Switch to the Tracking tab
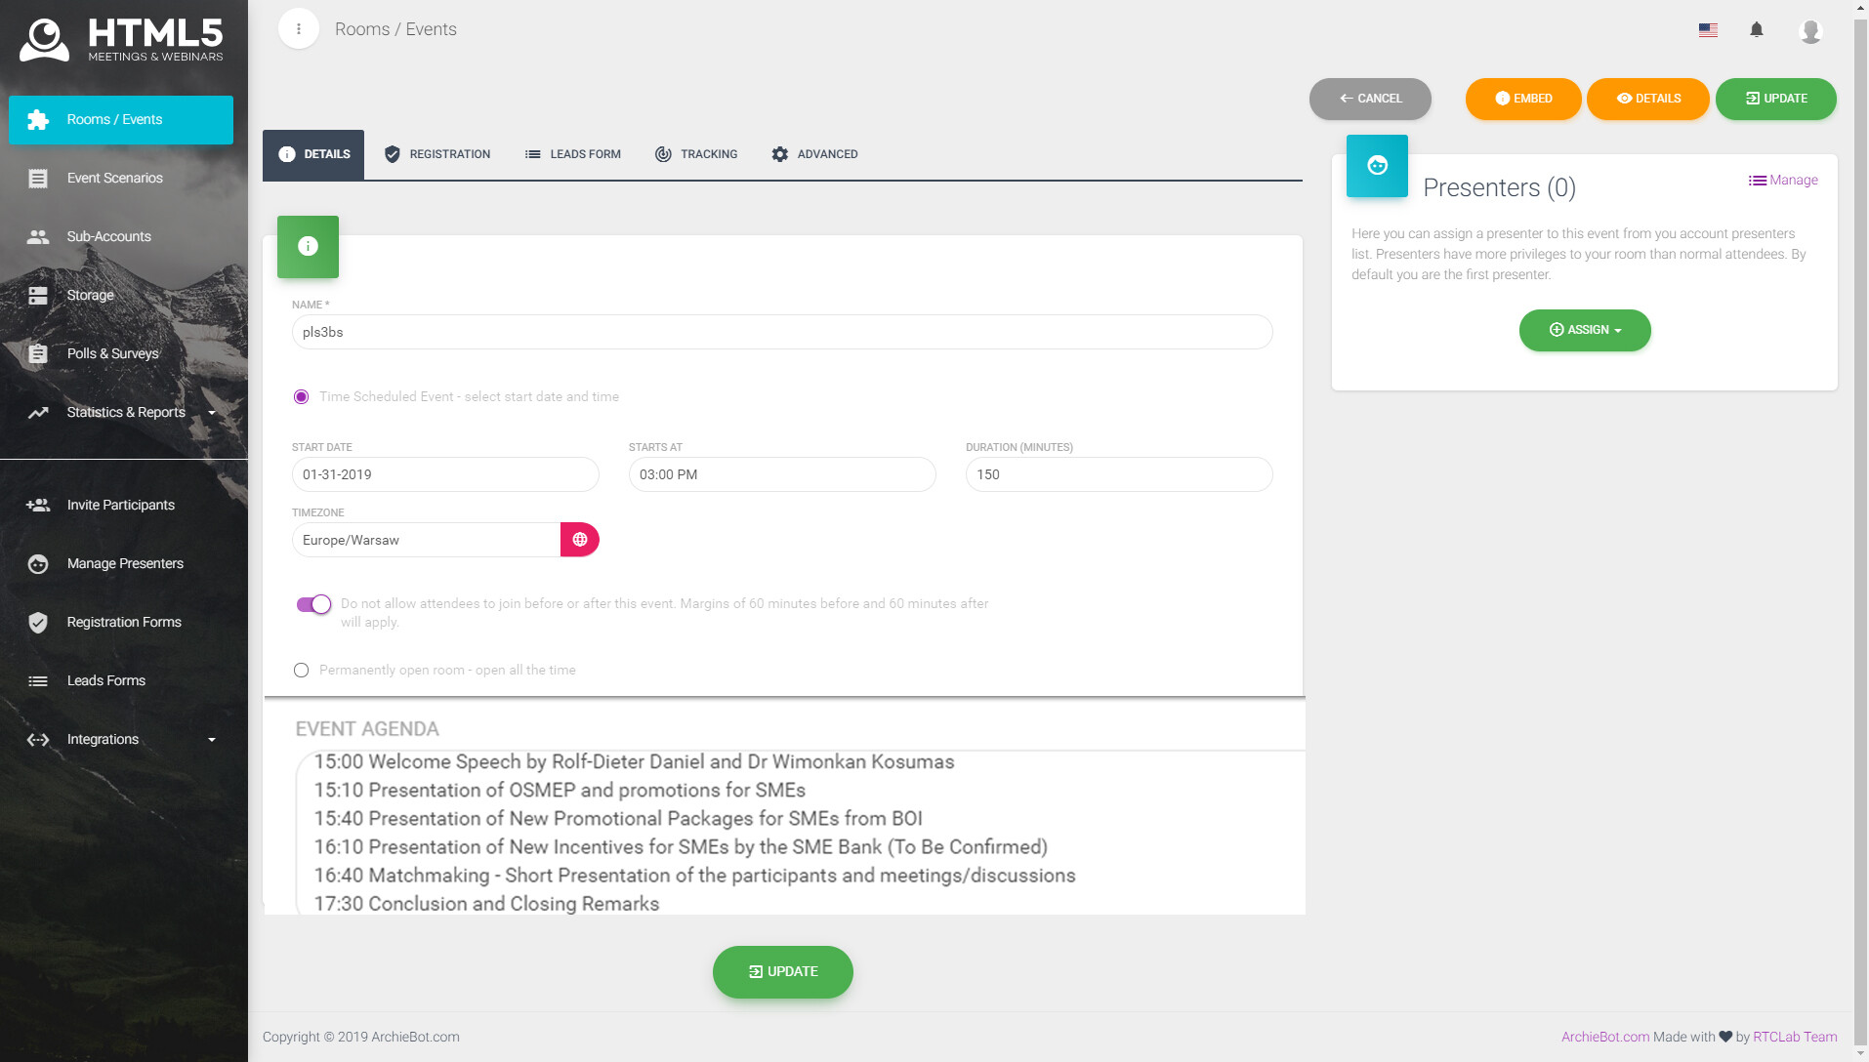 point(696,154)
